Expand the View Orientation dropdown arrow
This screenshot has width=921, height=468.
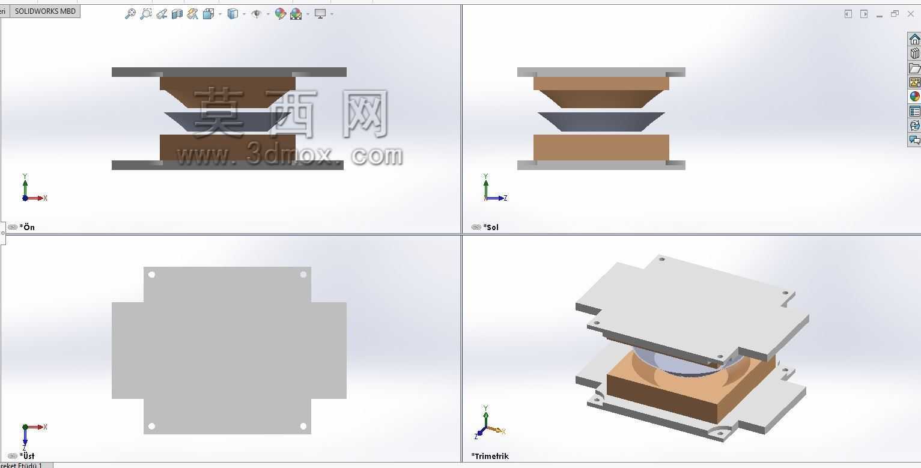pyautogui.click(x=220, y=14)
